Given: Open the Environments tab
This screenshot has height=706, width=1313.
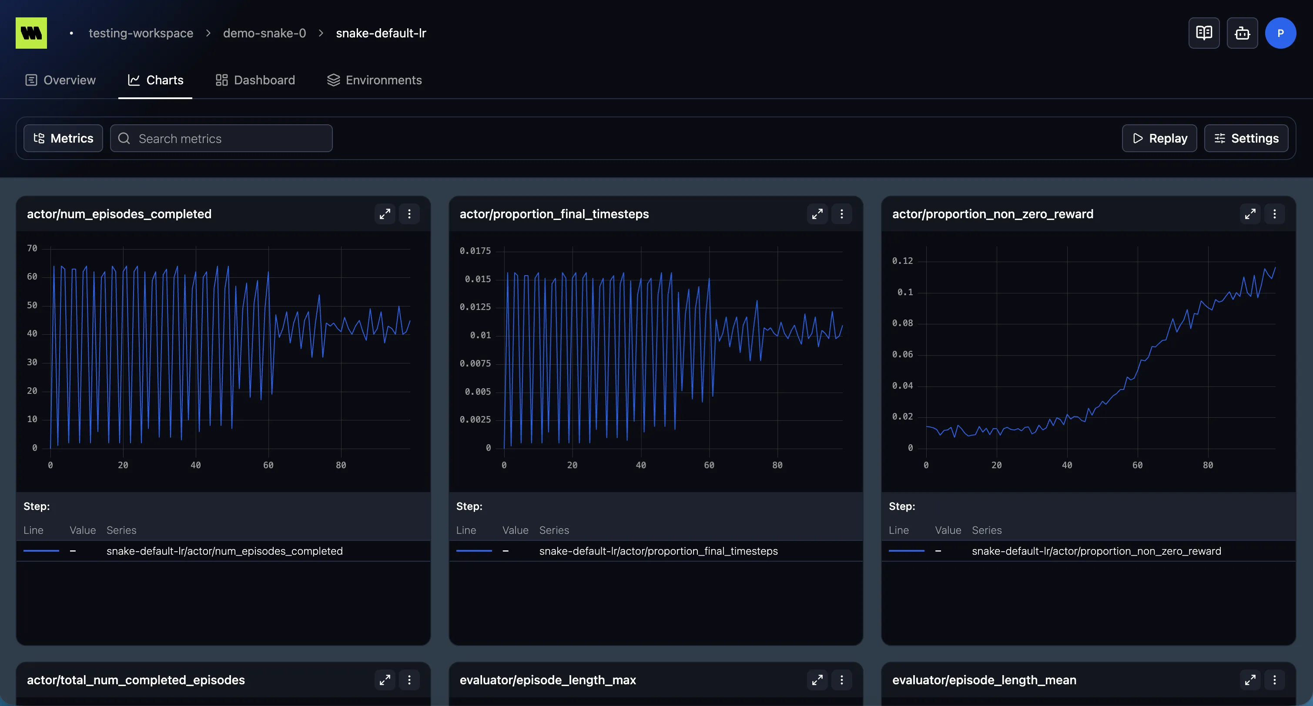Looking at the screenshot, I should coord(374,80).
